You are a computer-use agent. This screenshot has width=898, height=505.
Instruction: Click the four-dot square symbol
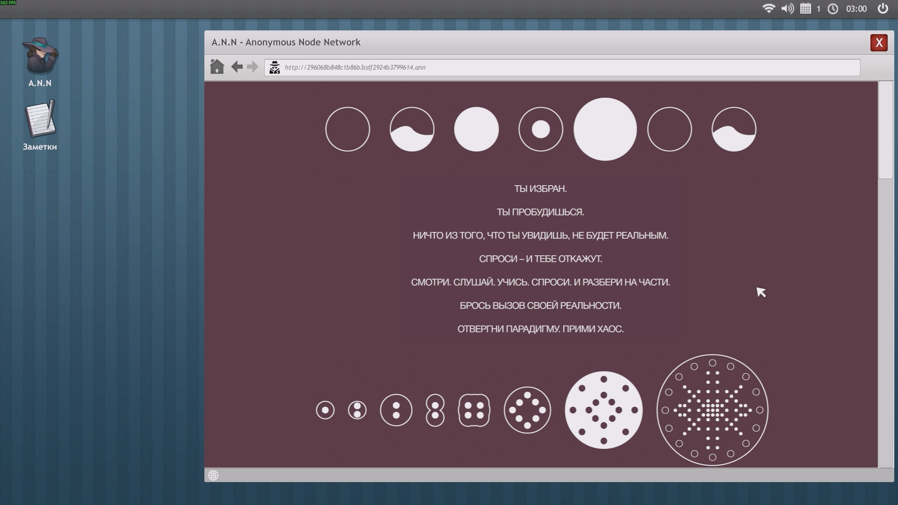pyautogui.click(x=474, y=410)
